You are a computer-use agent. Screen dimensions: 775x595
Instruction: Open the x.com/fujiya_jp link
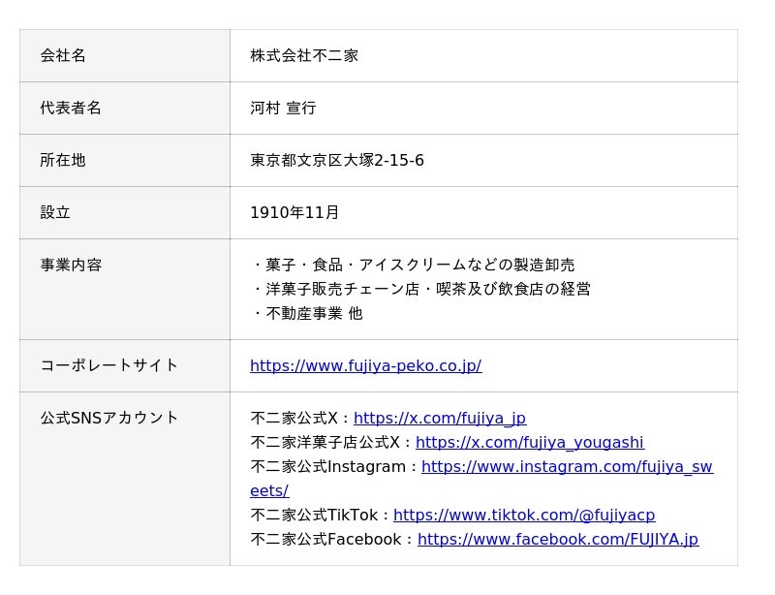(x=440, y=419)
